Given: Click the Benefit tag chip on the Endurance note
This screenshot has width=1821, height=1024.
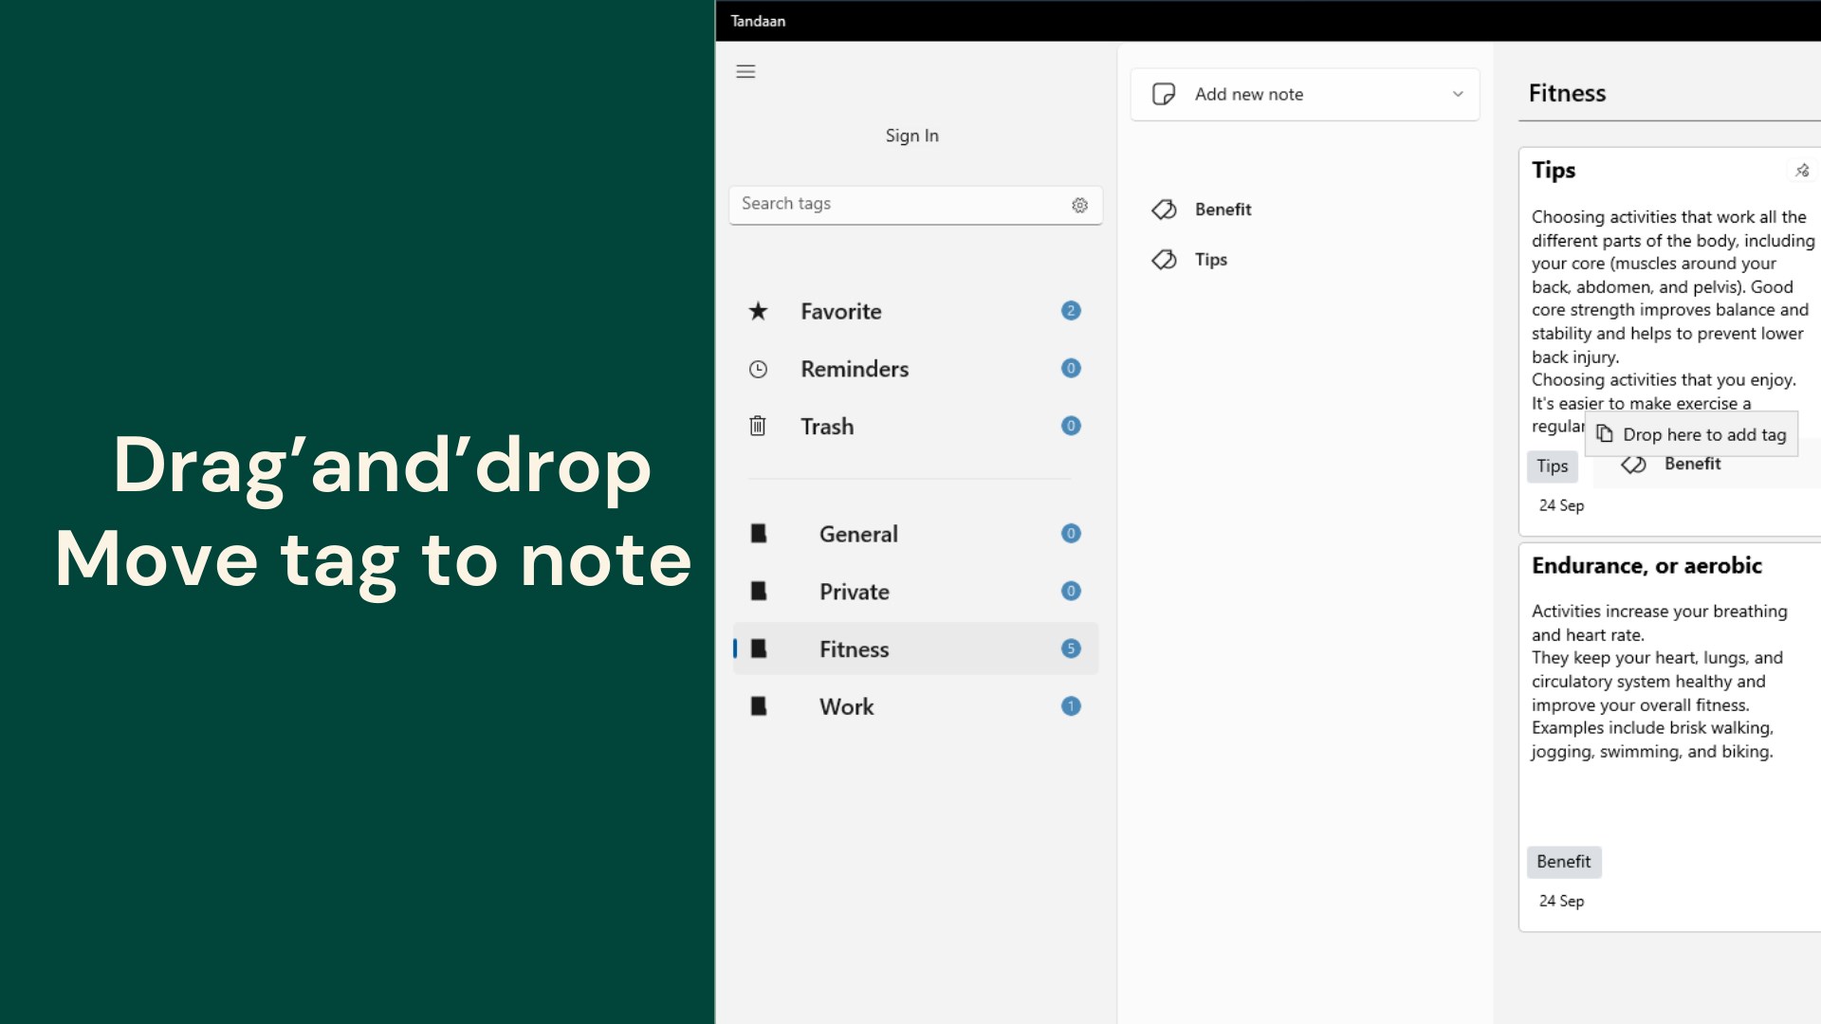Looking at the screenshot, I should 1563,862.
